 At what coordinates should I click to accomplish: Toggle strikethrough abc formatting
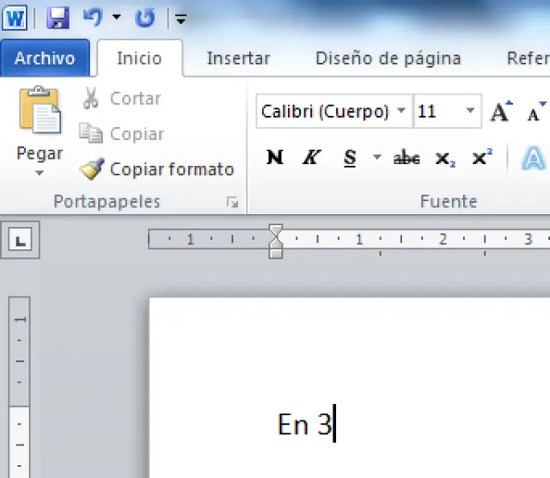tap(406, 158)
